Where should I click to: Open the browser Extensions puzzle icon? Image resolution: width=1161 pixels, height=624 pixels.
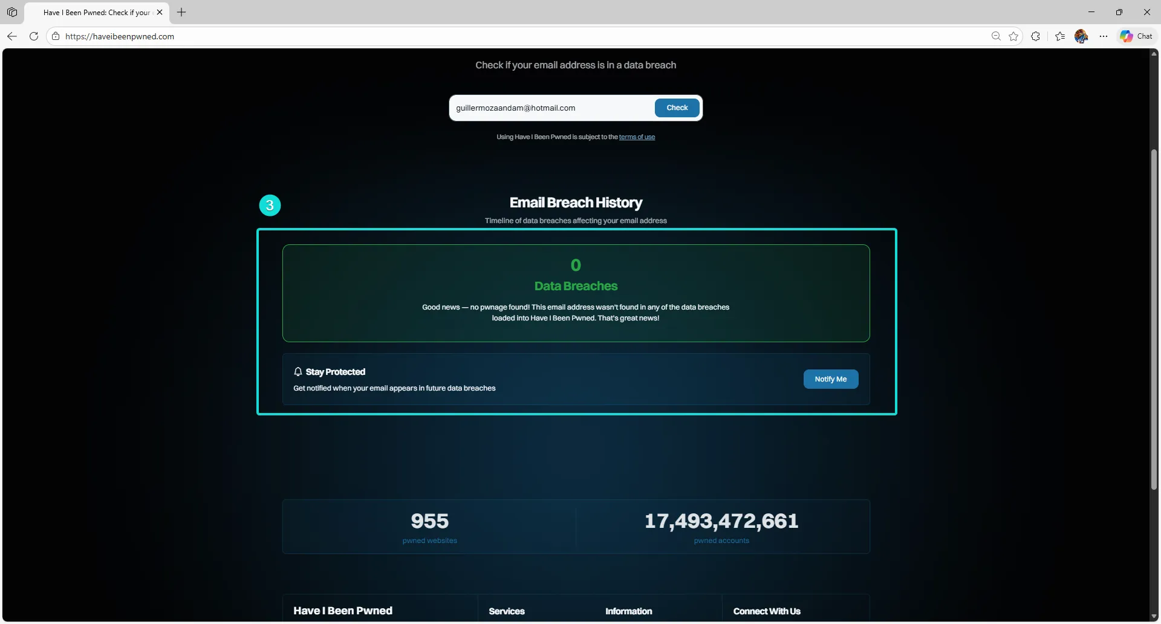[1036, 36]
